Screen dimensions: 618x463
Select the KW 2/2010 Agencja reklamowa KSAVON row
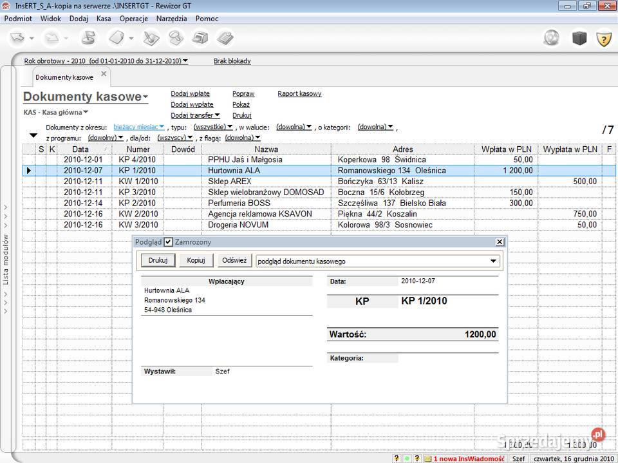[257, 214]
